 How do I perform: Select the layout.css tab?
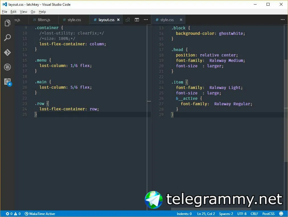tap(106, 20)
